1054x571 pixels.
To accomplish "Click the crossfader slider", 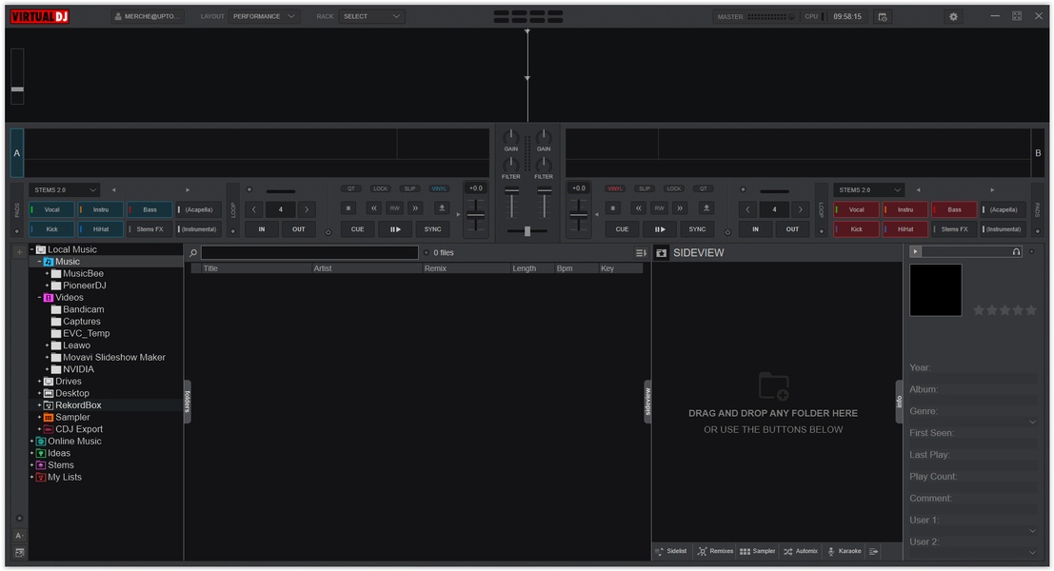I will point(527,231).
